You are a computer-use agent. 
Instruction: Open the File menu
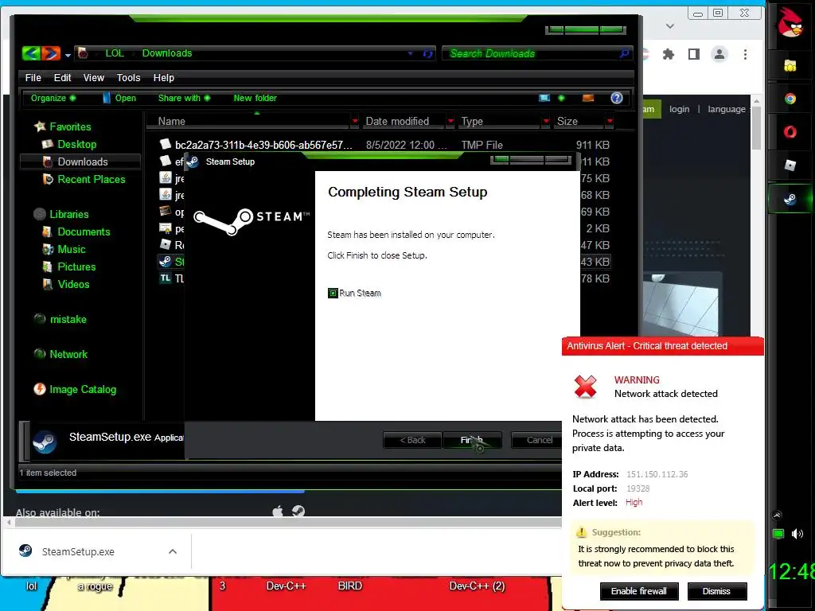33,77
